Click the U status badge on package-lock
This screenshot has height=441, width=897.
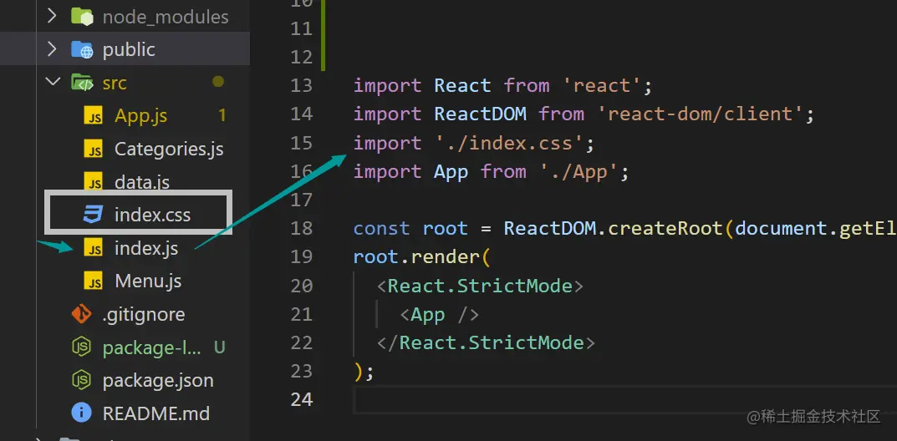[x=220, y=347]
